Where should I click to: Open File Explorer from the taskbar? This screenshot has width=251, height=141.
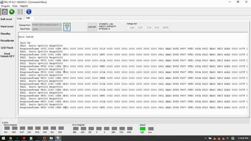click(x=51, y=138)
